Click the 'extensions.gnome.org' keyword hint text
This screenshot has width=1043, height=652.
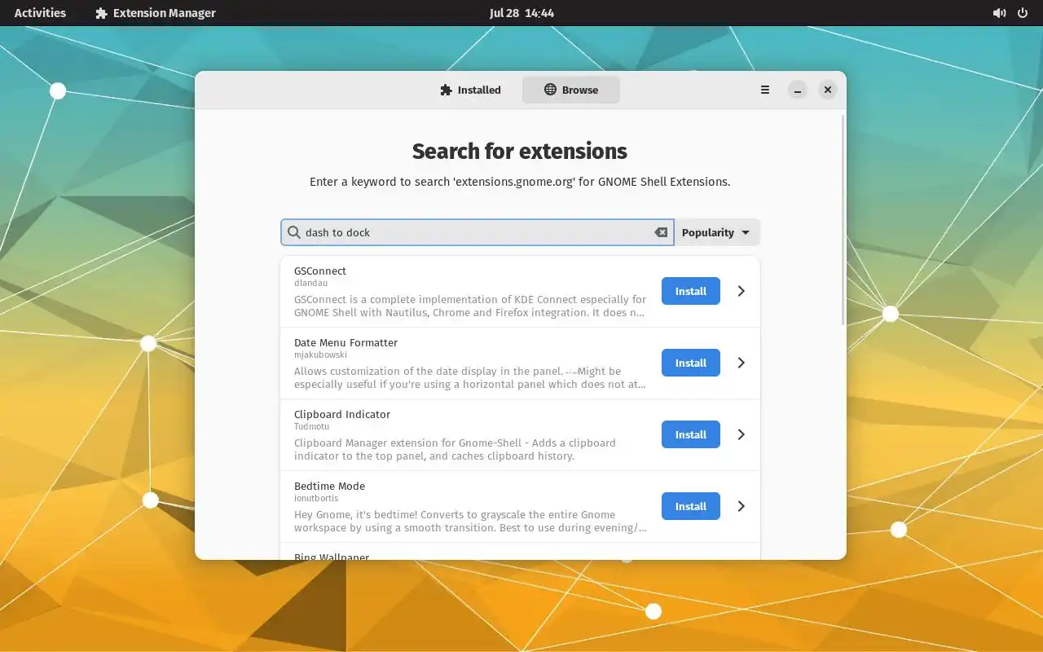[x=520, y=182]
